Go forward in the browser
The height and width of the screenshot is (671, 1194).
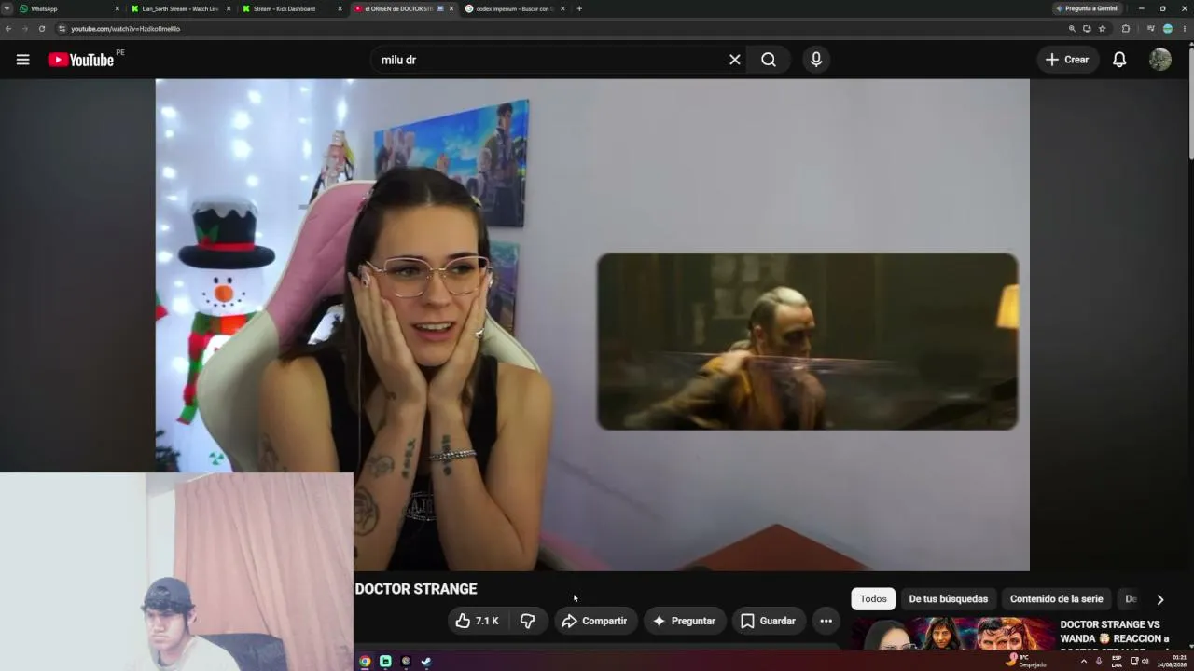24,29
